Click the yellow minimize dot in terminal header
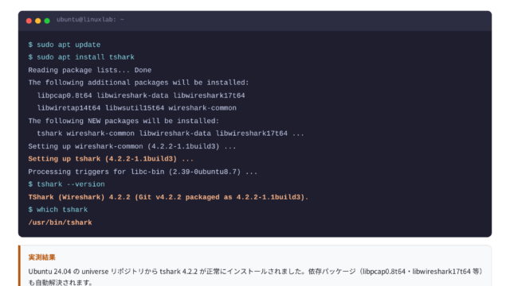510x286 pixels. tap(38, 21)
